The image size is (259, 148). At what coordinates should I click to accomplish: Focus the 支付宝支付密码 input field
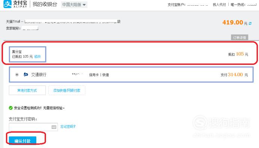click(x=33, y=127)
